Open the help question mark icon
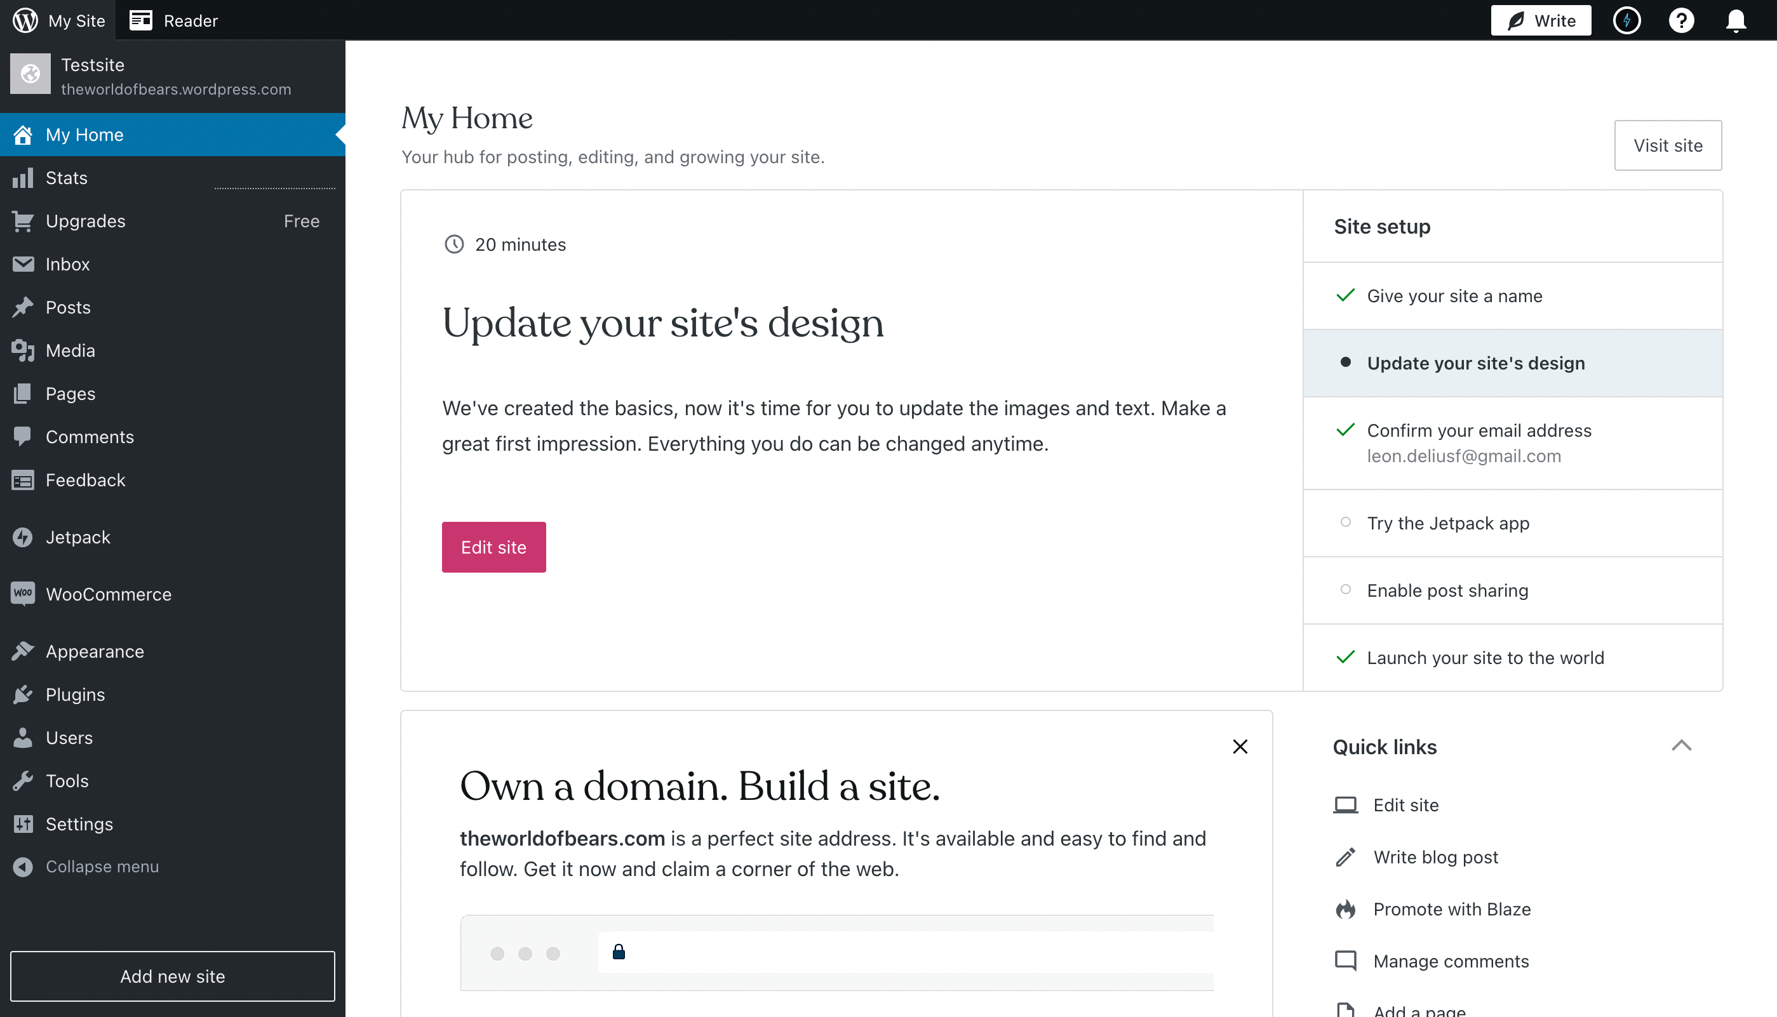The image size is (1777, 1017). click(x=1680, y=20)
